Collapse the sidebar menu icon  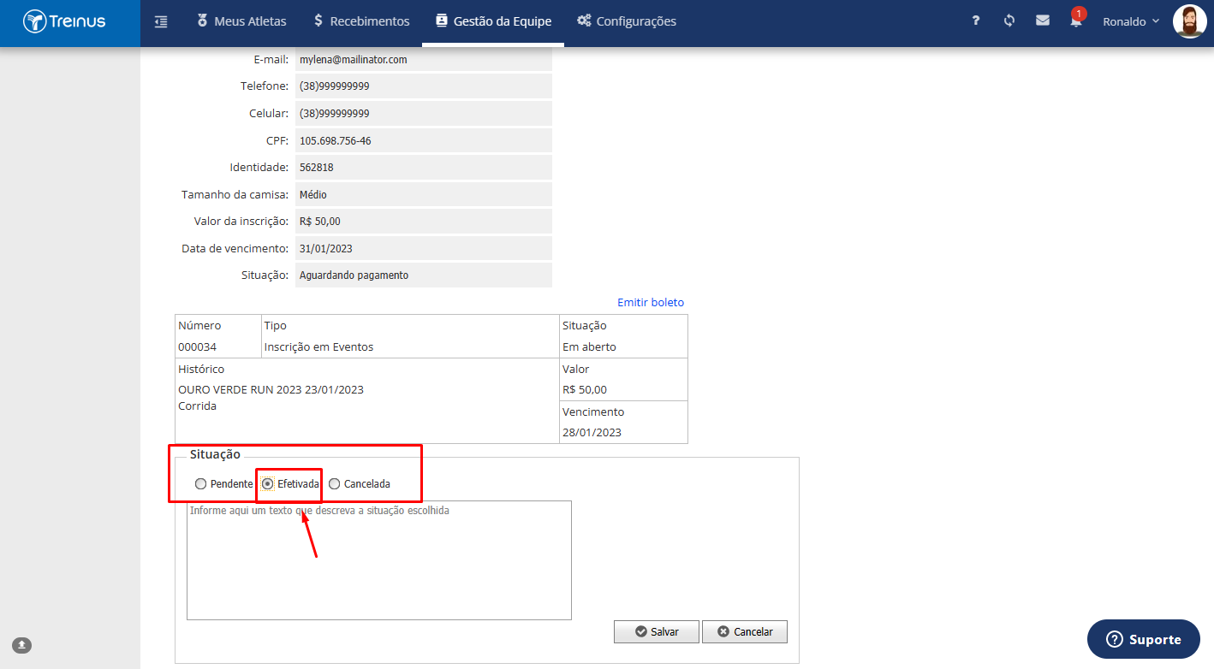(161, 21)
